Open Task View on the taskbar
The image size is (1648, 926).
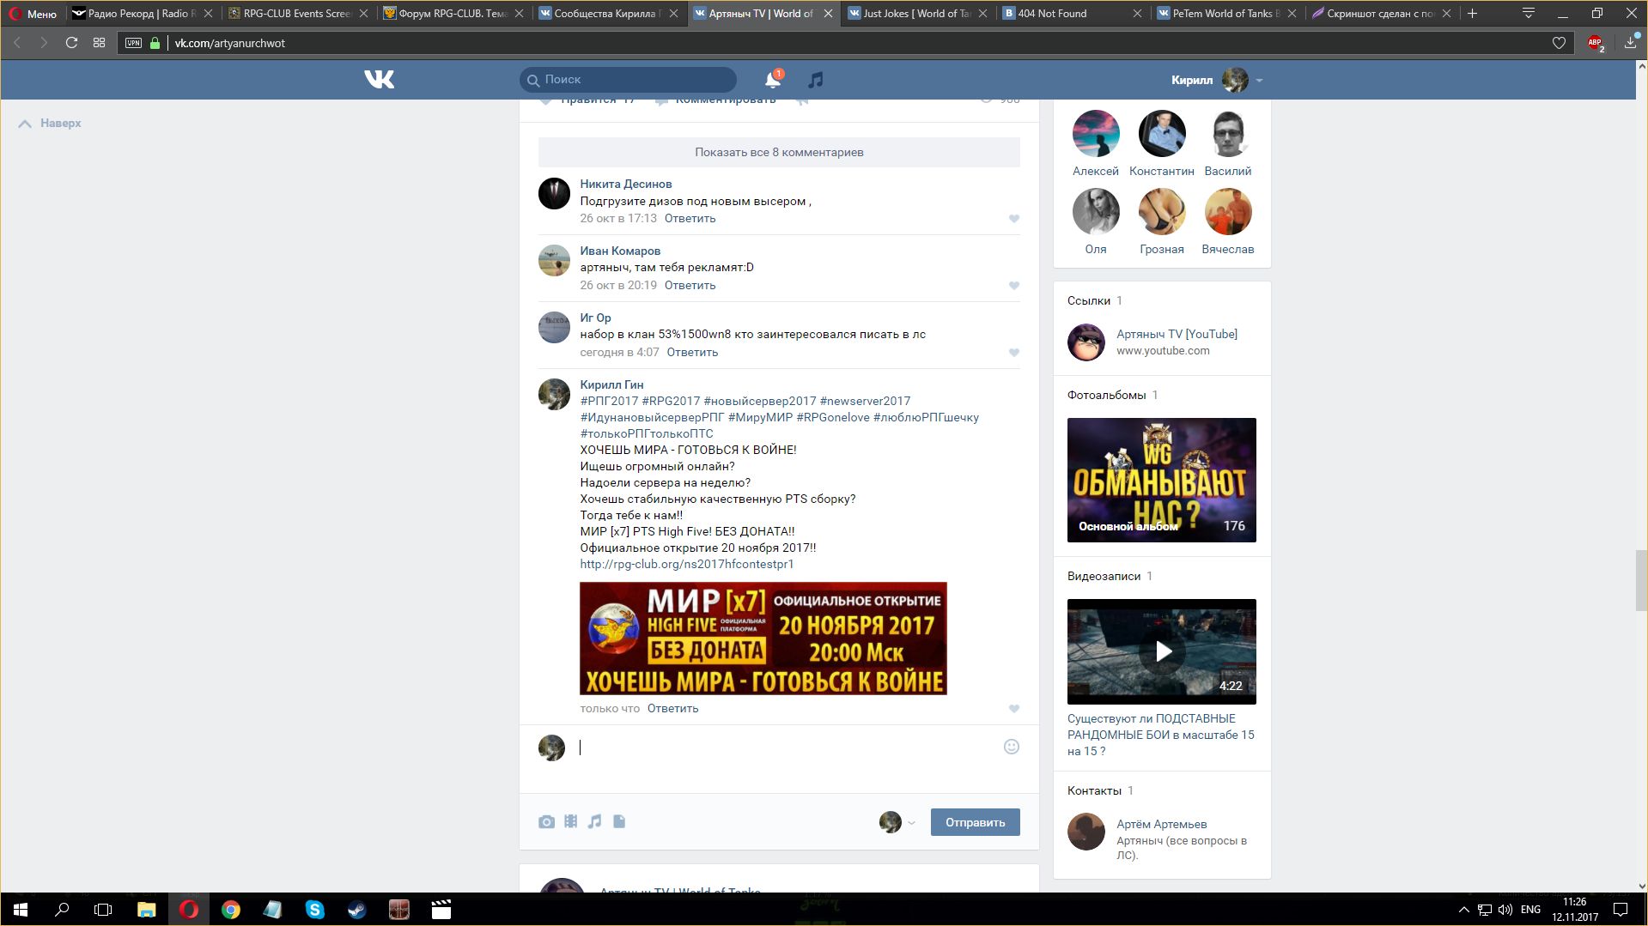[x=103, y=910]
